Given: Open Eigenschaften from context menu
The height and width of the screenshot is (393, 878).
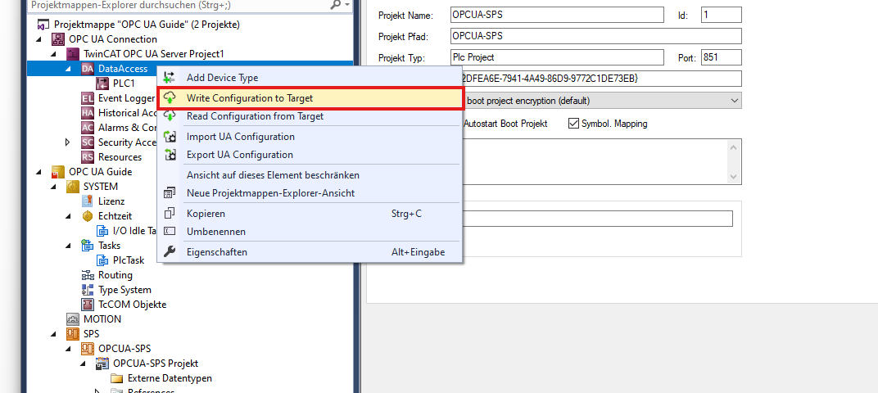Looking at the screenshot, I should pyautogui.click(x=310, y=252).
